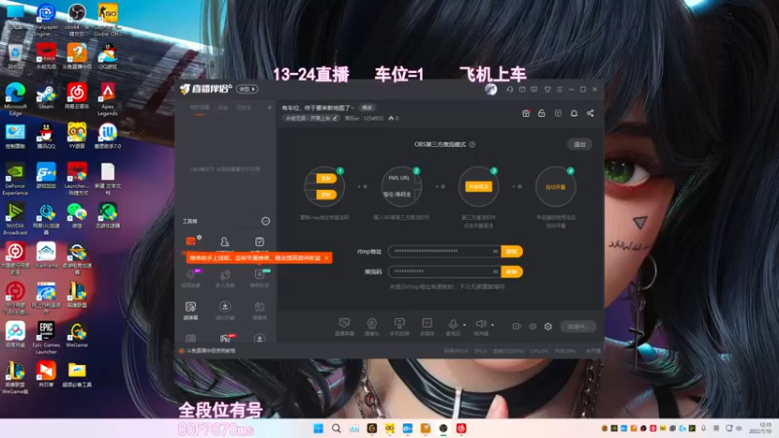Screen dimensions: 779x438
Task: Expand the speaker options arrow
Action: point(493,325)
